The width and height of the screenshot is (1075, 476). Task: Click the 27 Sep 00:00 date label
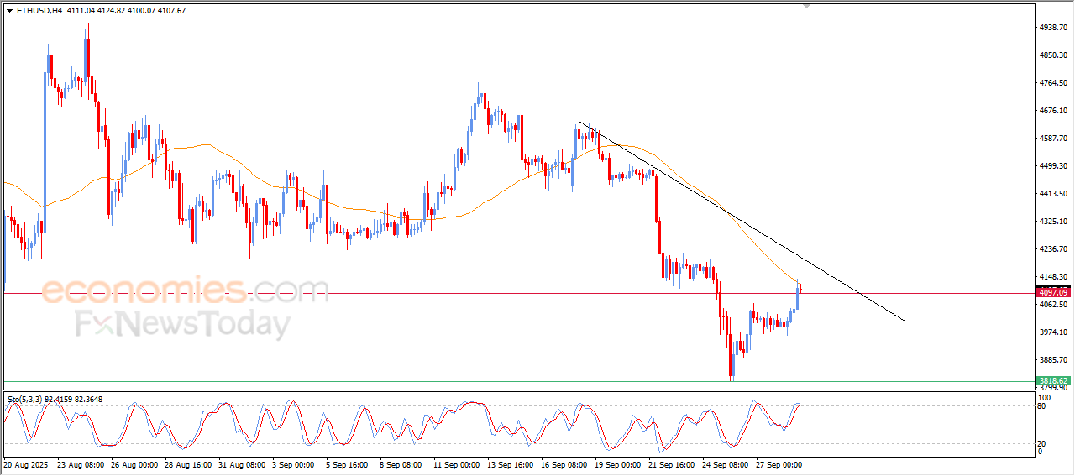779,463
